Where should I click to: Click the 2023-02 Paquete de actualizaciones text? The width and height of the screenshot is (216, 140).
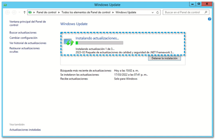click(125, 52)
